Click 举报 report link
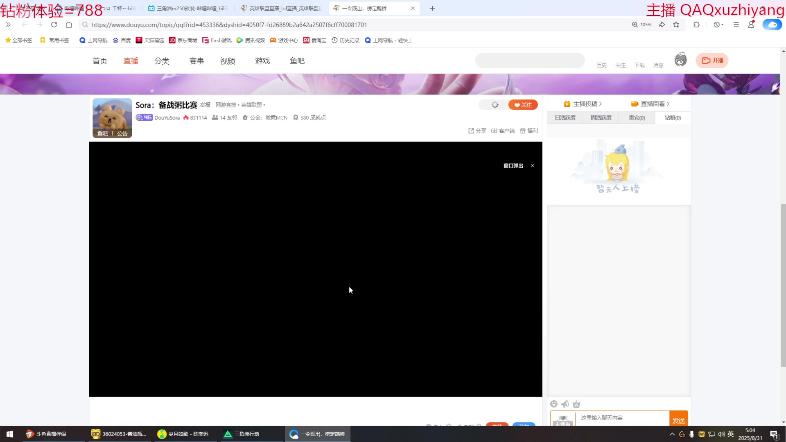This screenshot has width=786, height=442. tap(205, 105)
